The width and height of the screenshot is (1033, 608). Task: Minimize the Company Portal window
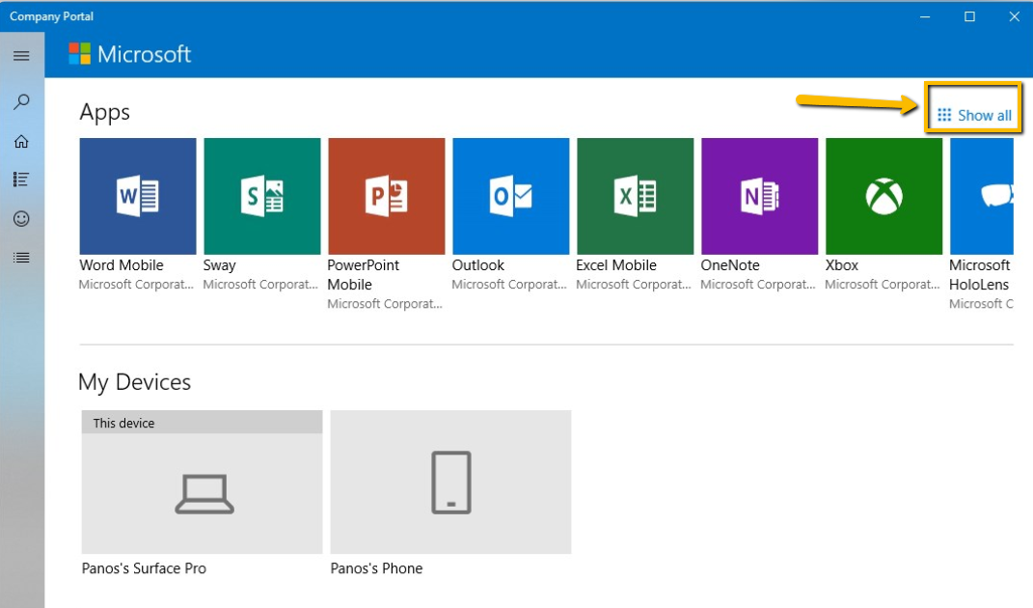[x=925, y=16]
